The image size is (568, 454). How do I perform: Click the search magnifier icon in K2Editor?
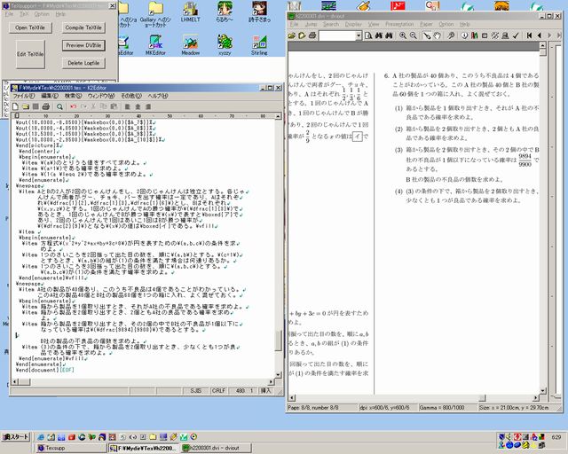[59, 106]
